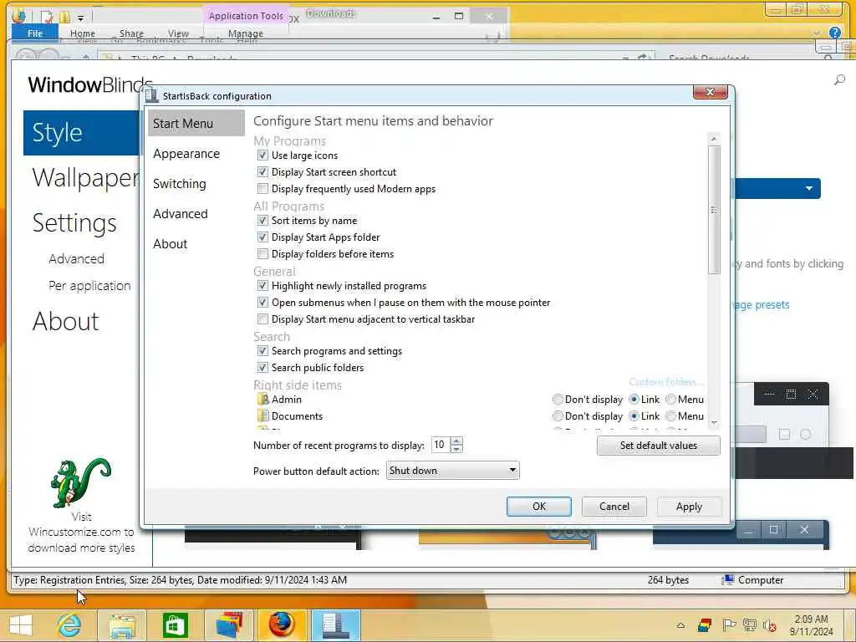The image size is (856, 642).
Task: Open Start button on the taskbar
Action: (21, 625)
